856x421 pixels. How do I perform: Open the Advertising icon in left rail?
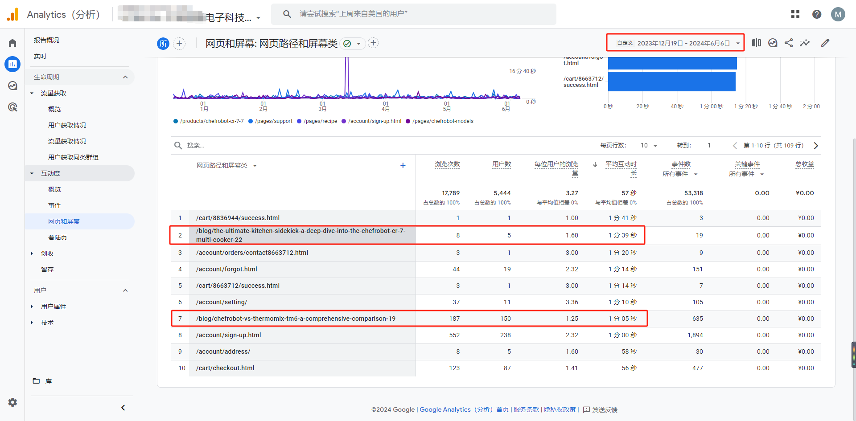point(12,107)
